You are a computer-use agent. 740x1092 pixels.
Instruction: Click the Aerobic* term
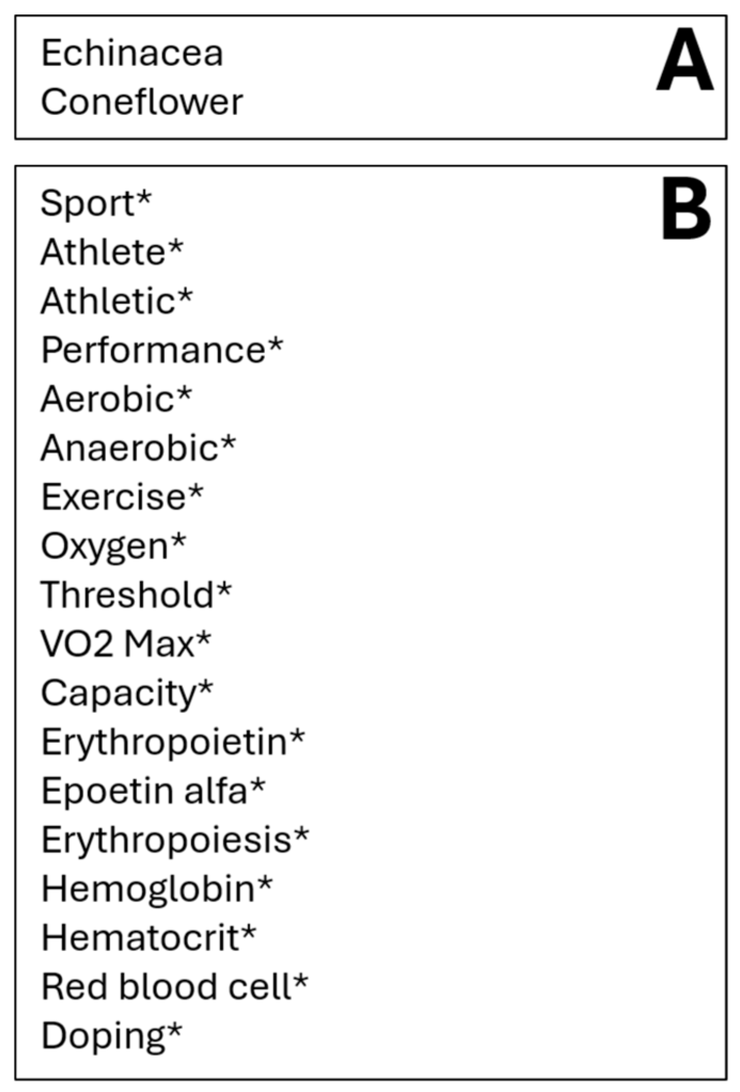[x=116, y=399]
